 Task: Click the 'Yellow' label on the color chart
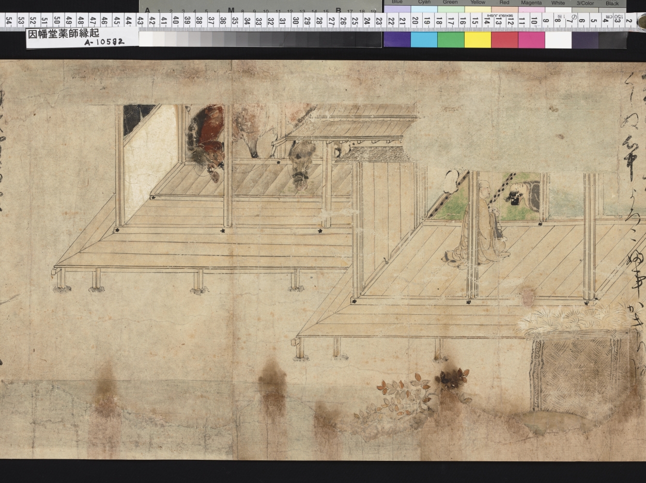(478, 3)
